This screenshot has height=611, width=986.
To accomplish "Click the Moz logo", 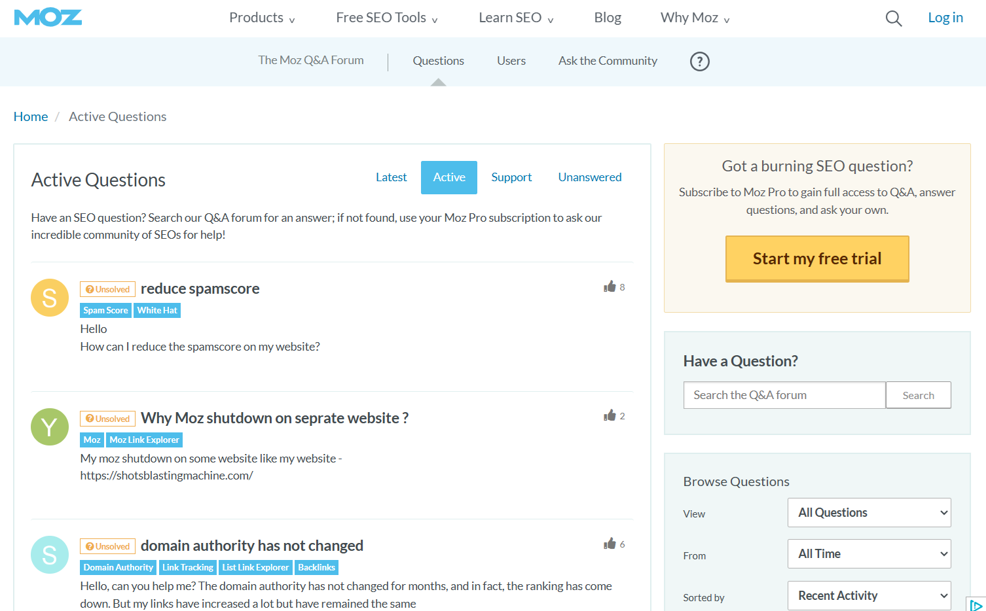I will [48, 18].
